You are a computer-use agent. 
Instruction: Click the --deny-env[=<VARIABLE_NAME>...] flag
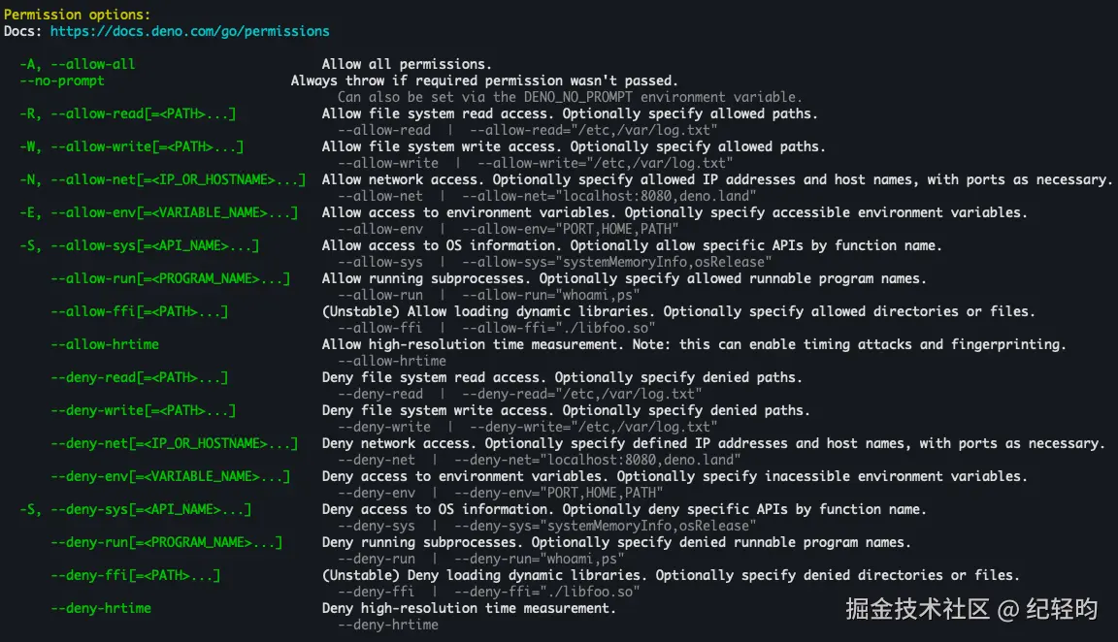click(x=170, y=476)
